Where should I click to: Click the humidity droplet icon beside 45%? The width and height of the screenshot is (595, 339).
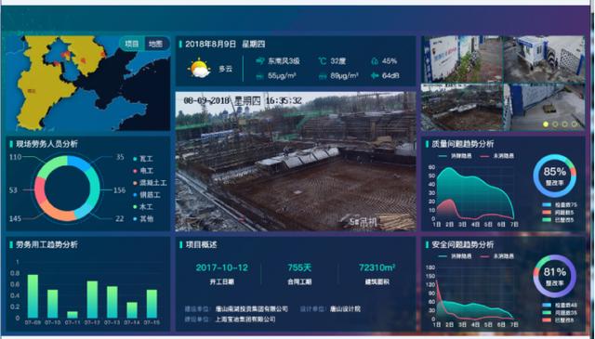(x=375, y=61)
